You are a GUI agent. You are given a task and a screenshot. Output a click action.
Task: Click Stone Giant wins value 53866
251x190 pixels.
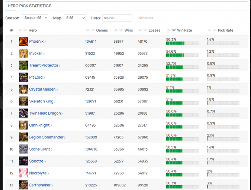(119, 149)
